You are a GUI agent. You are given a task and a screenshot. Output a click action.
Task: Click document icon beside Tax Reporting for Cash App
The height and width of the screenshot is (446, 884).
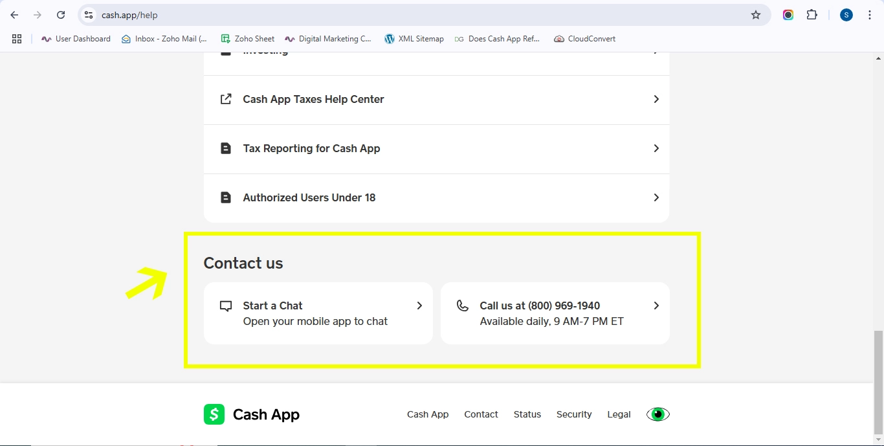(226, 148)
